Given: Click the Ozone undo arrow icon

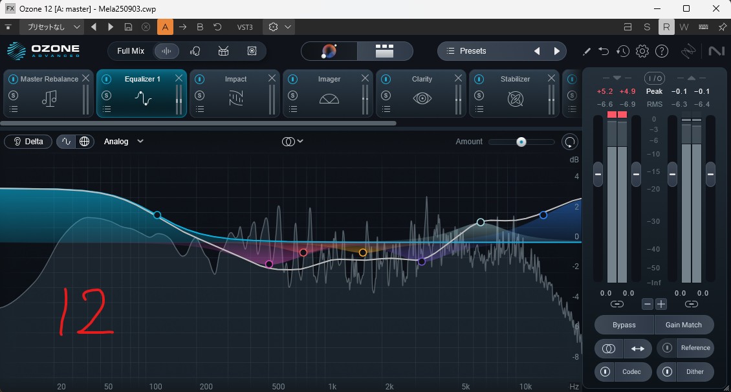Looking at the screenshot, I should pos(604,51).
